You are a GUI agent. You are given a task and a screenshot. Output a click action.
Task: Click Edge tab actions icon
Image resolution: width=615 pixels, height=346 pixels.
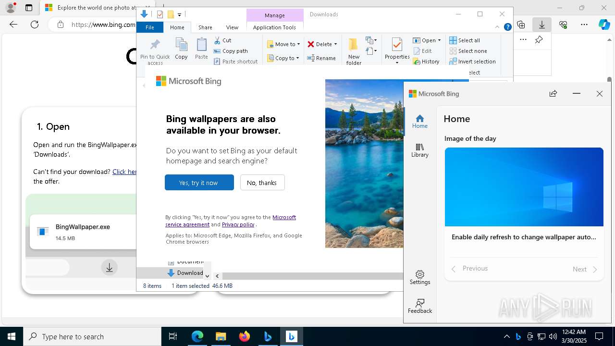(29, 8)
